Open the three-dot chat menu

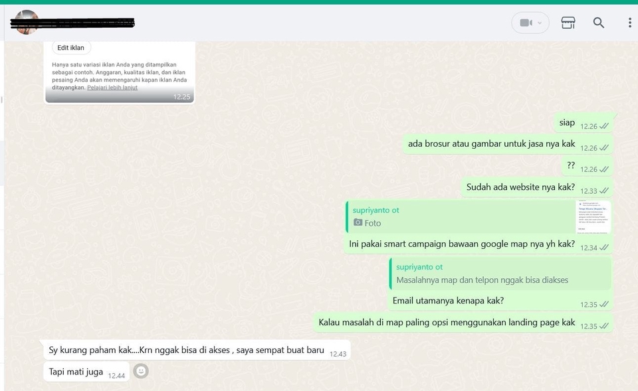629,23
